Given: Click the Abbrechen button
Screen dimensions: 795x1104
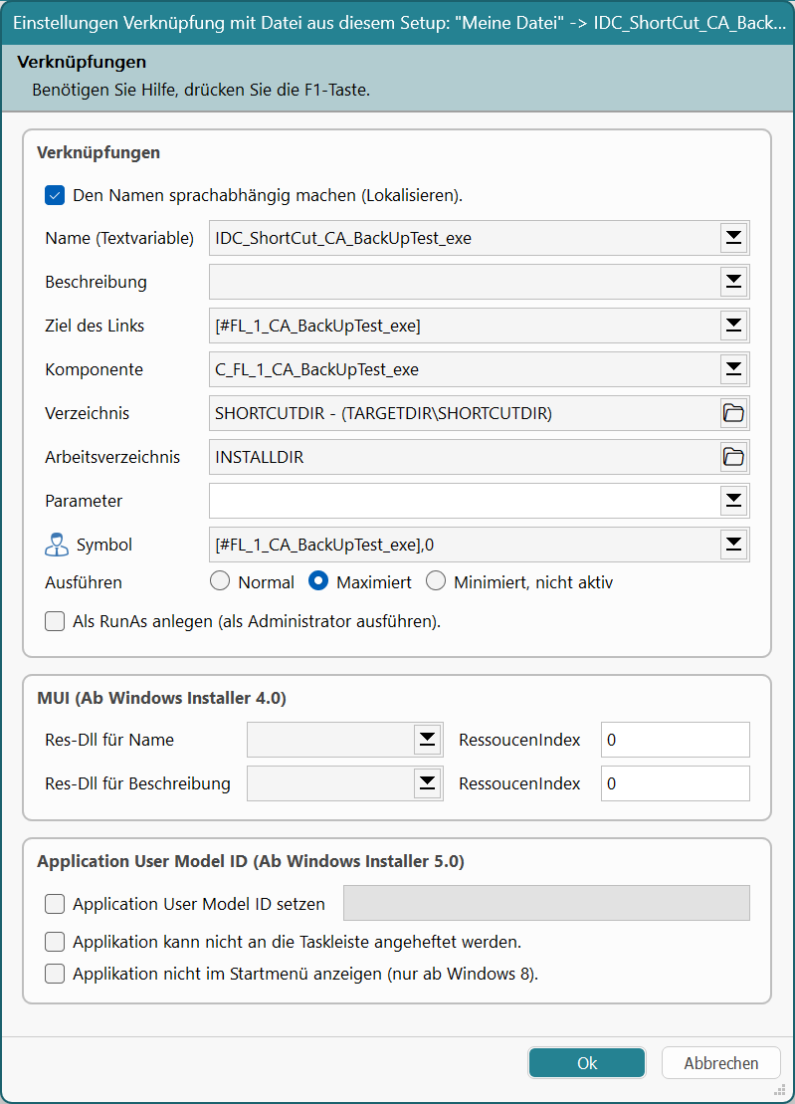Looking at the screenshot, I should (720, 1063).
